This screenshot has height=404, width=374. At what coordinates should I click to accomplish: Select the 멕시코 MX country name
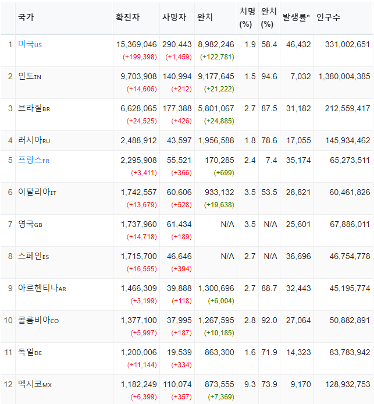[x=35, y=384]
